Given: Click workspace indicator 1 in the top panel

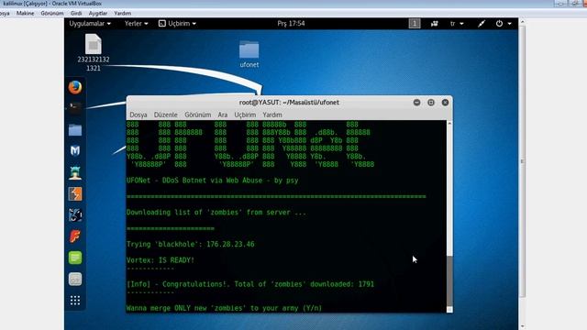Looking at the screenshot, I should click(x=414, y=24).
